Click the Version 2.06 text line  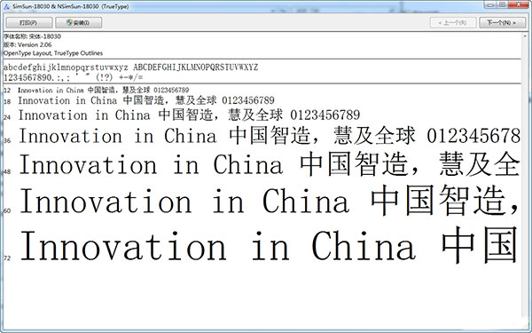pyautogui.click(x=27, y=45)
